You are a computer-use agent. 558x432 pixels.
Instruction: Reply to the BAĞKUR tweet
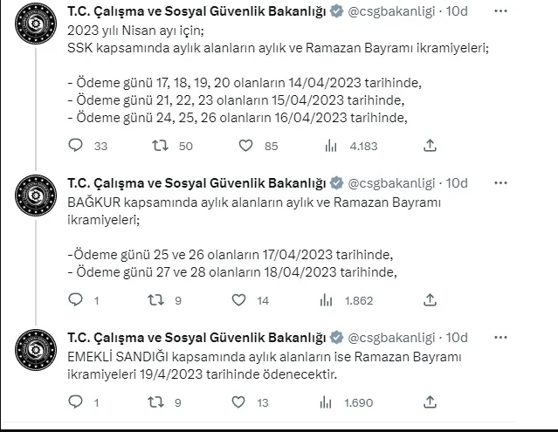76,300
